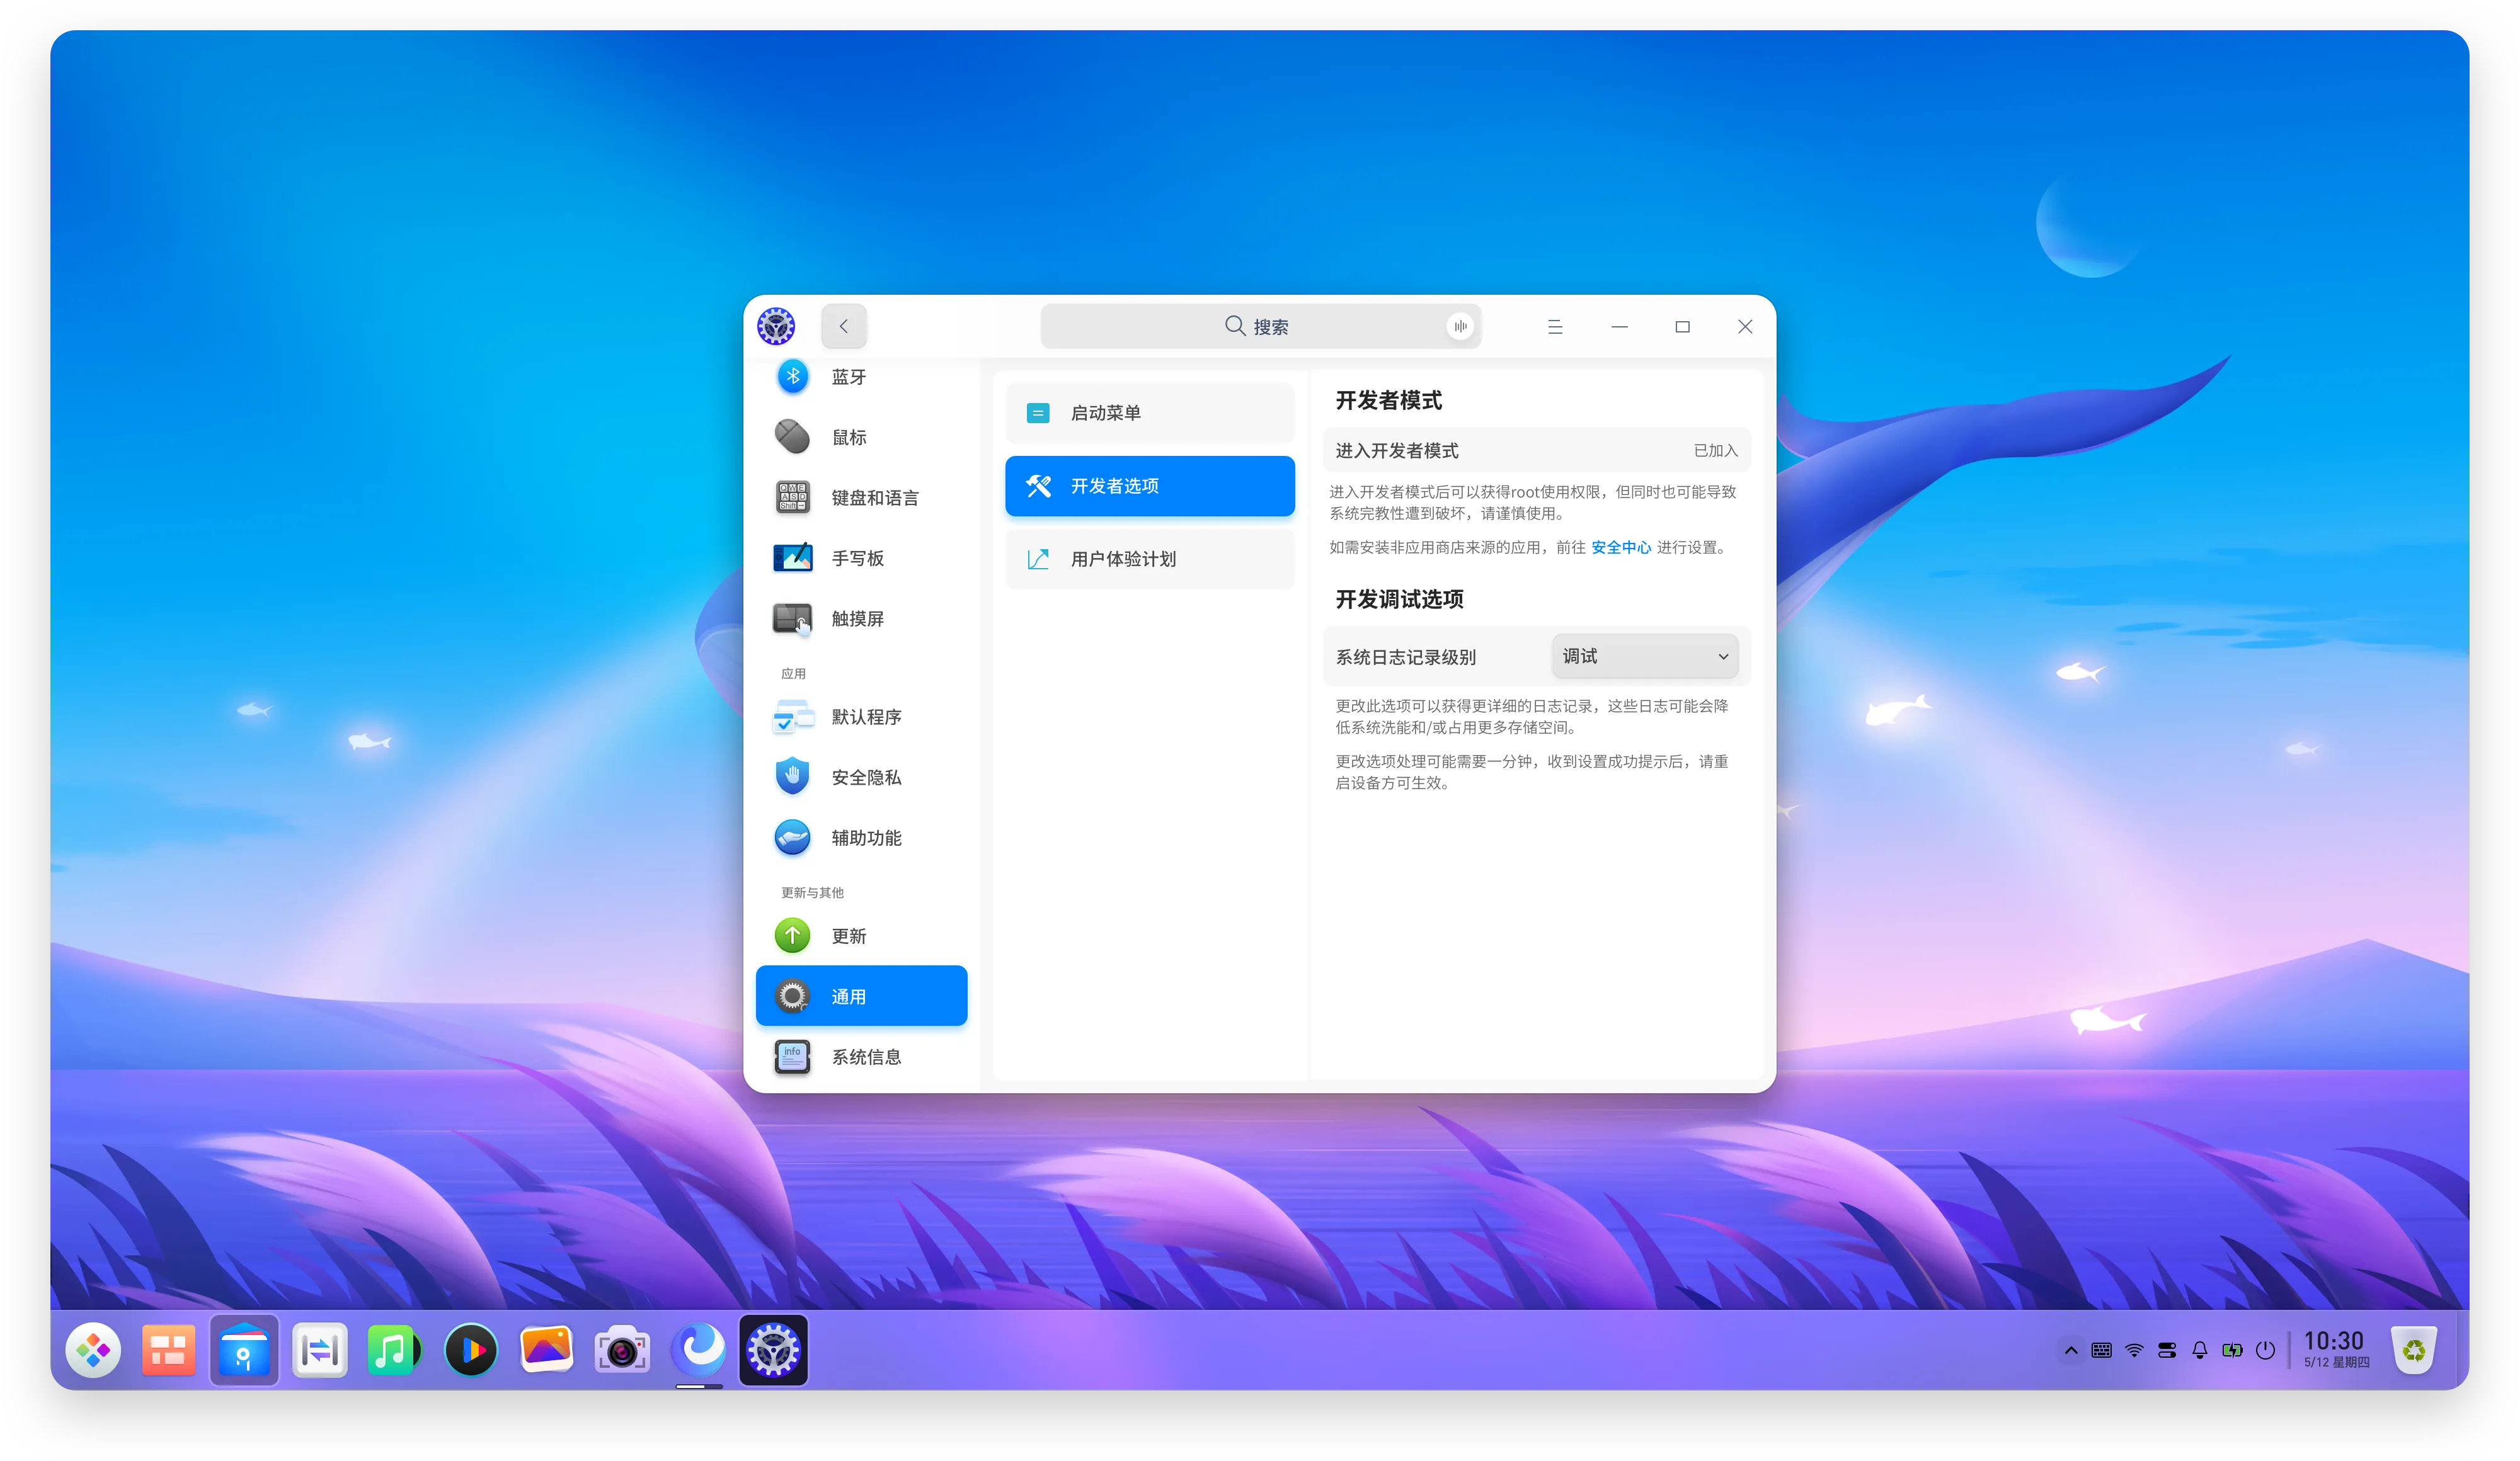Open the hamburger menu in title bar
Screen dimensions: 2520x1461
coord(1555,327)
